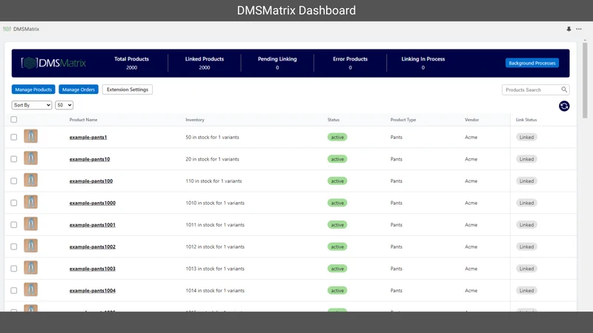Open example-pants1000 product thumbnail
Screen dimensions: 593x333
pyautogui.click(x=30, y=201)
